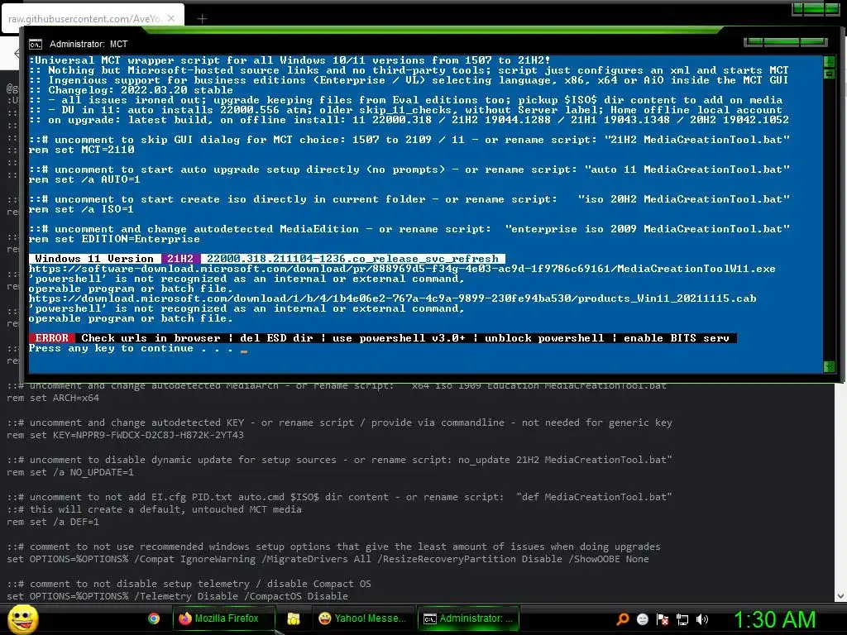
Task: Click the Firefox page scrollbar down arrow
Action: click(840, 596)
